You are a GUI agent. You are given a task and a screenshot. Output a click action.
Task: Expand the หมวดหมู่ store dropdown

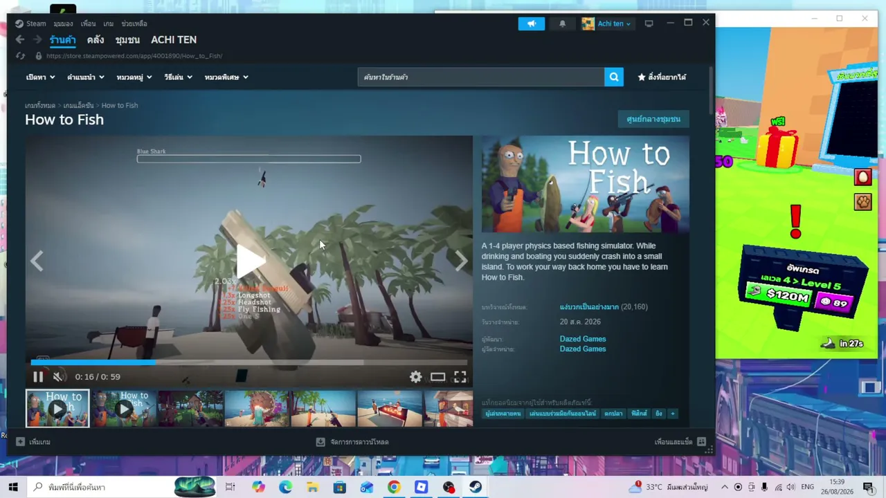coord(134,77)
